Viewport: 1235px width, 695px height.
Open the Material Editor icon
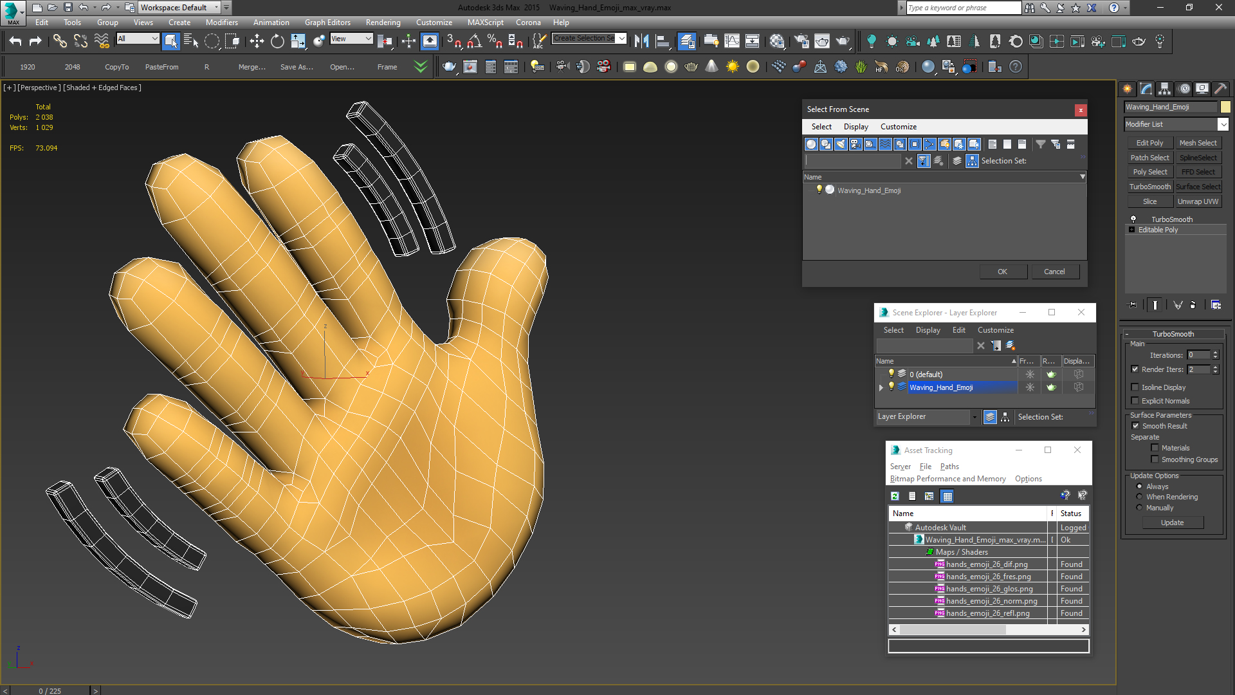777,41
